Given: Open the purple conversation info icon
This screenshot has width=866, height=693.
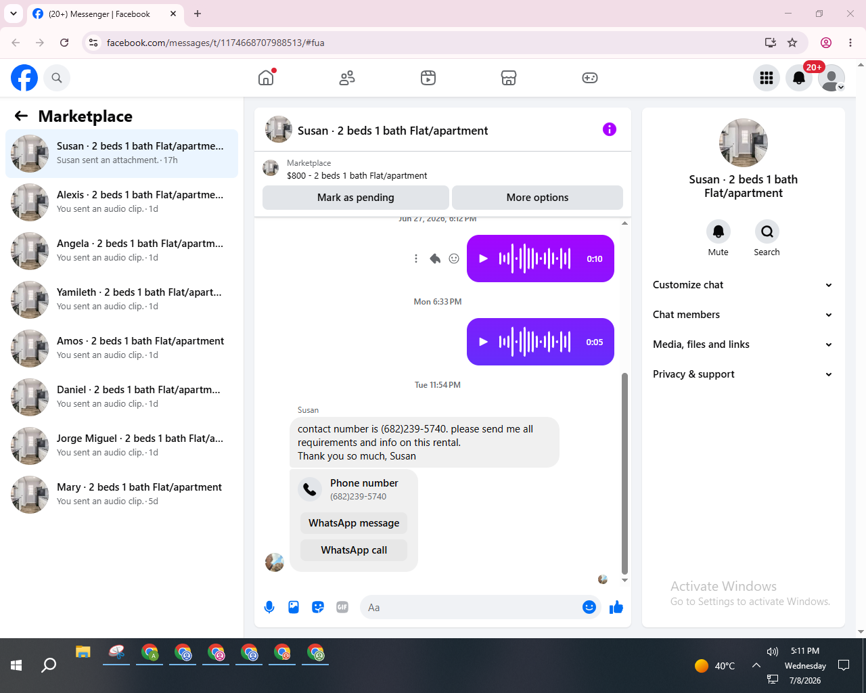Looking at the screenshot, I should tap(610, 129).
